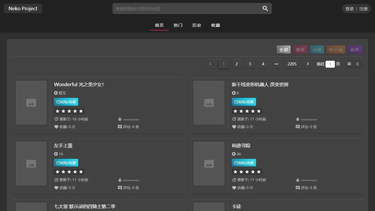Click update time icon on 仙迹寻踪 card
Screen dimensions: 375x211
coord(234,180)
